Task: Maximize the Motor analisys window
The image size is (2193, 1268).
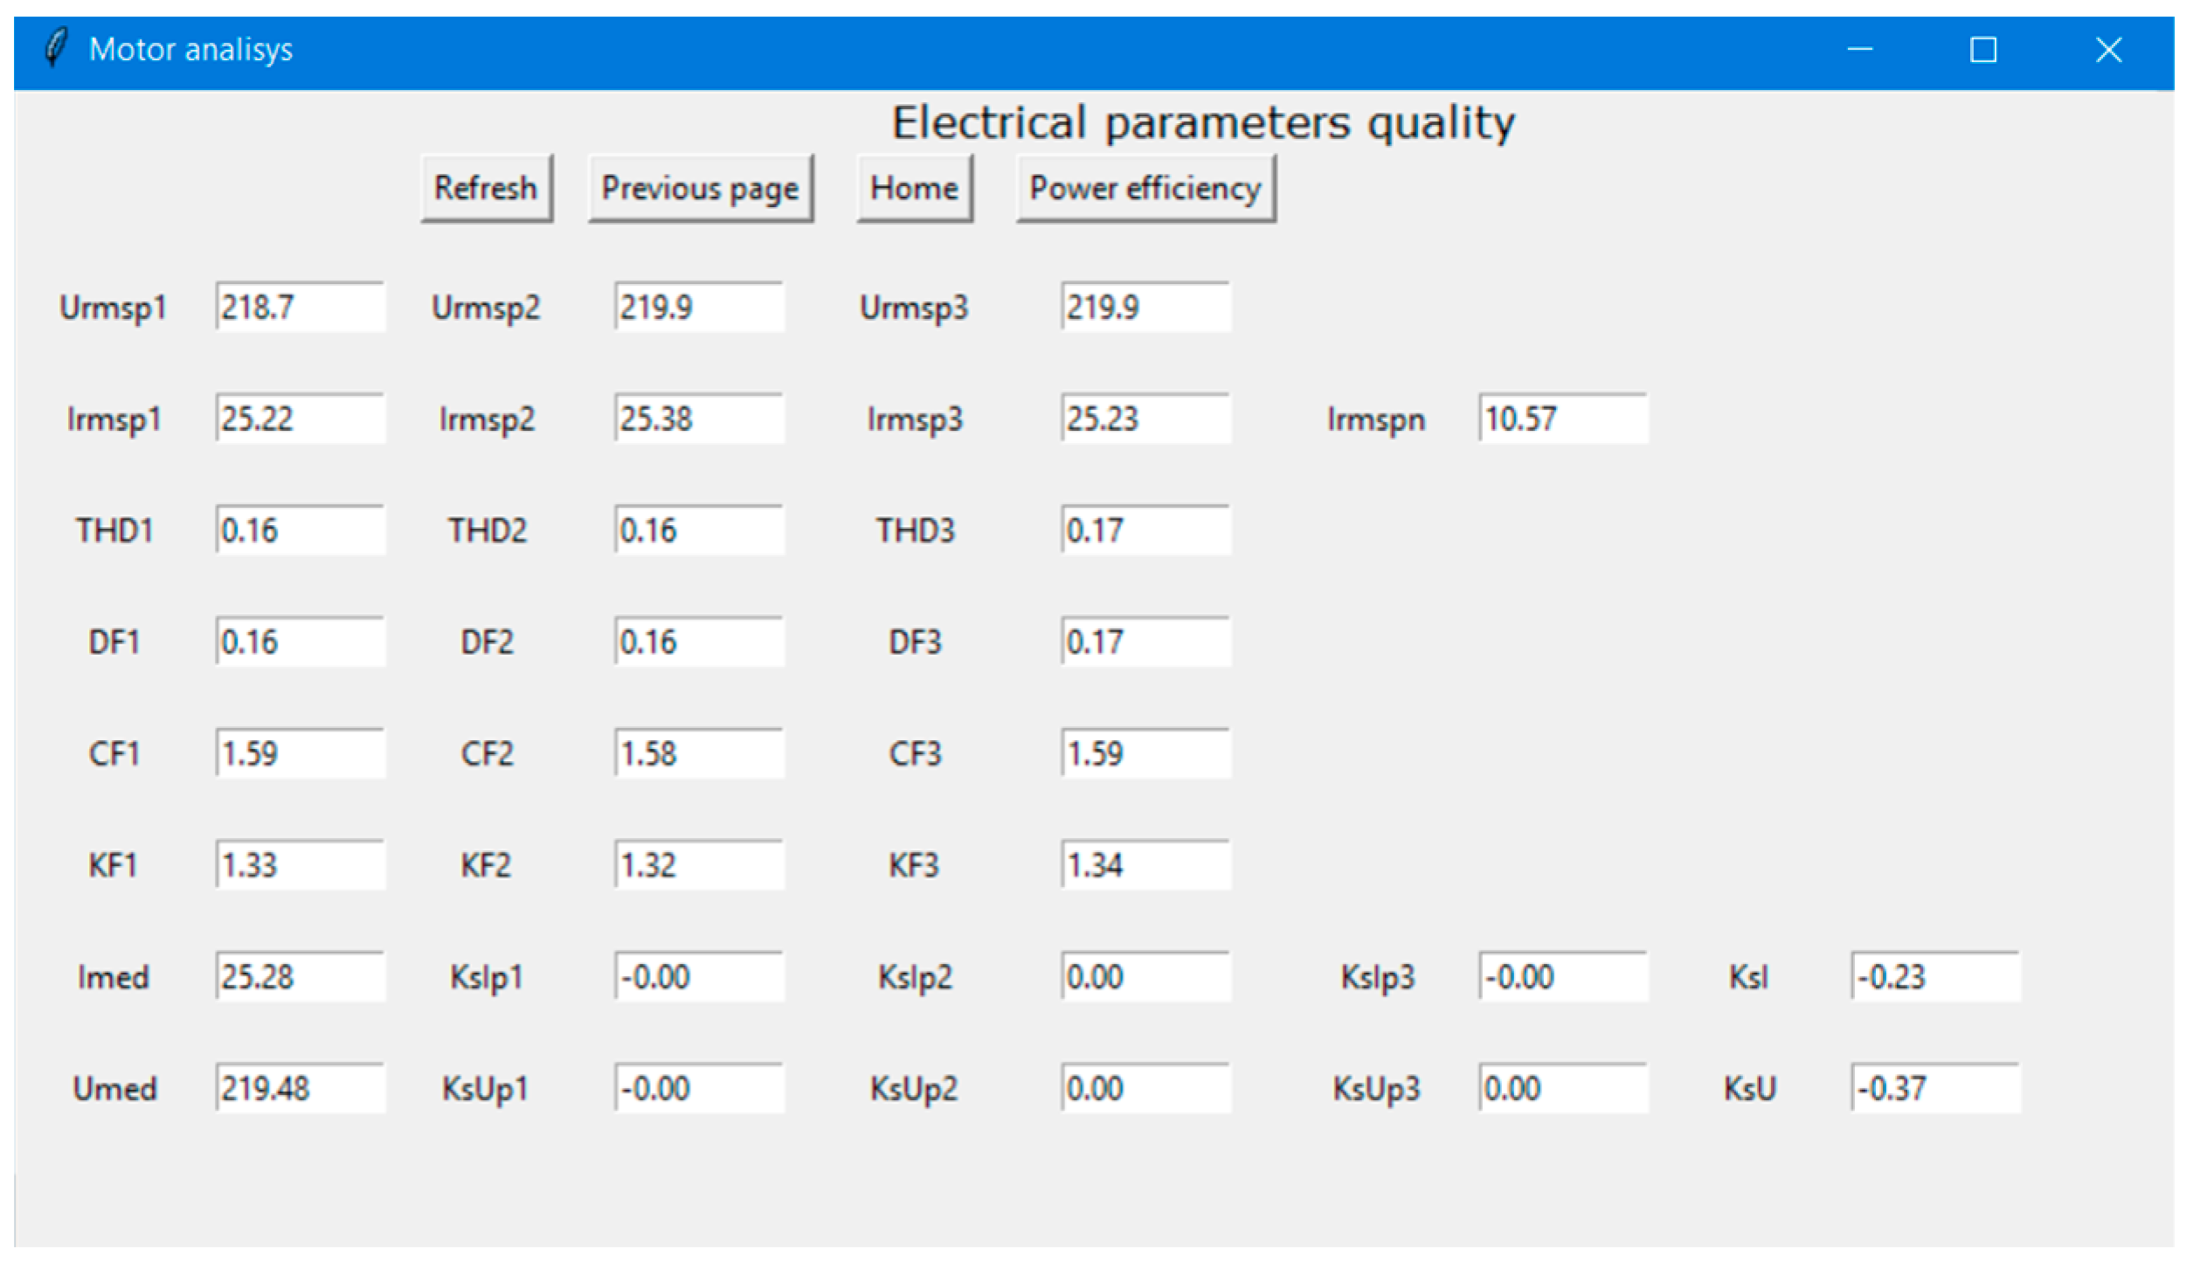Action: pos(1983,50)
